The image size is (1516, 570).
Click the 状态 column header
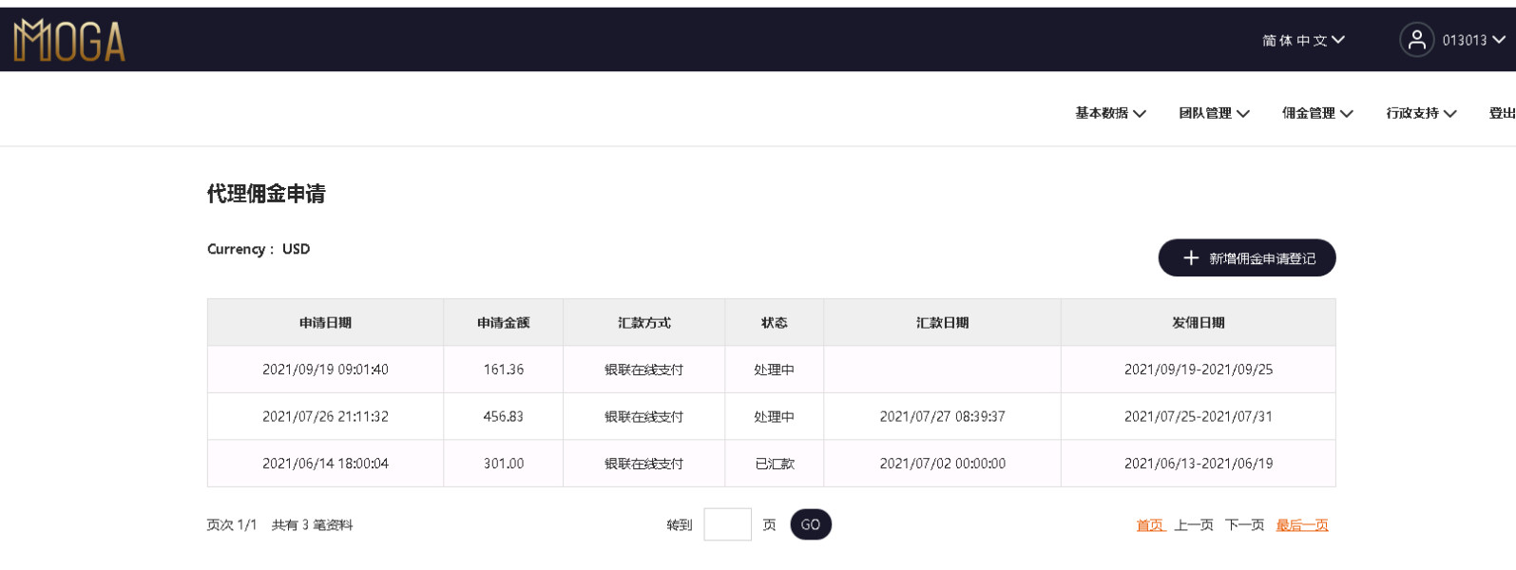[x=775, y=323]
